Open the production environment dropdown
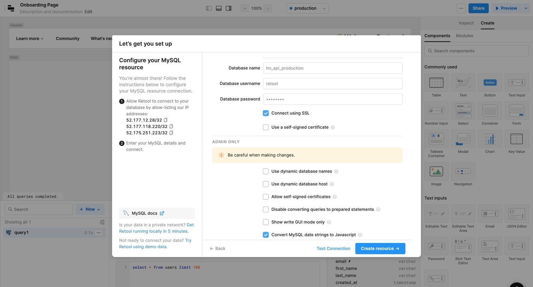 click(x=307, y=8)
